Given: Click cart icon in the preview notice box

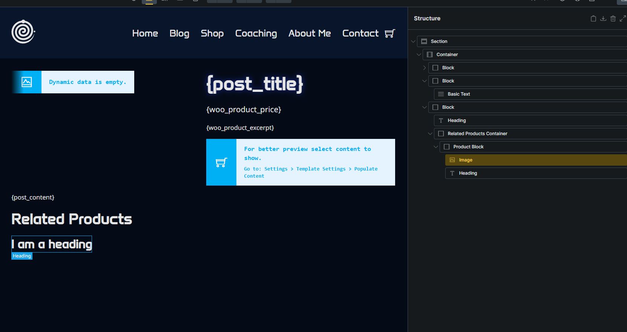Looking at the screenshot, I should point(221,162).
